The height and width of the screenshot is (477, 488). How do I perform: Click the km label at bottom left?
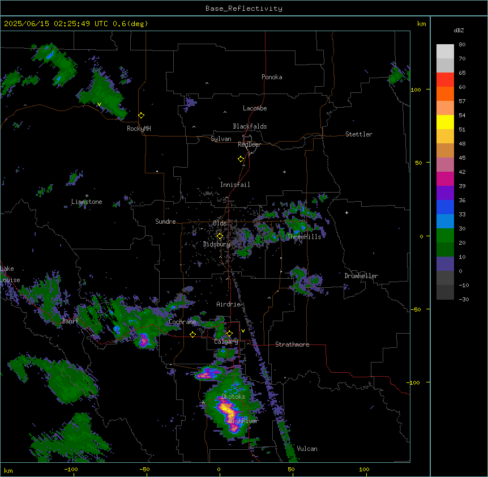coord(8,470)
